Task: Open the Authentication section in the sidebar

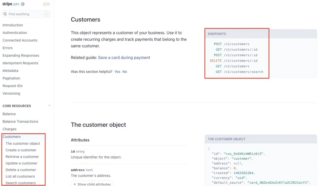Action: point(15,33)
